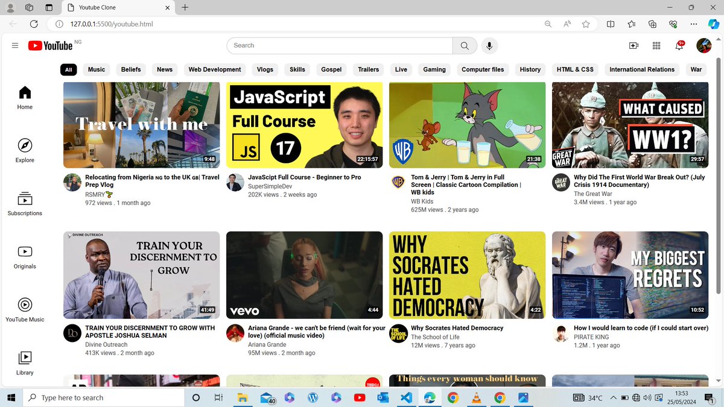This screenshot has width=724, height=407.
Task: Select the HTML & CSS filter chip
Action: point(575,69)
